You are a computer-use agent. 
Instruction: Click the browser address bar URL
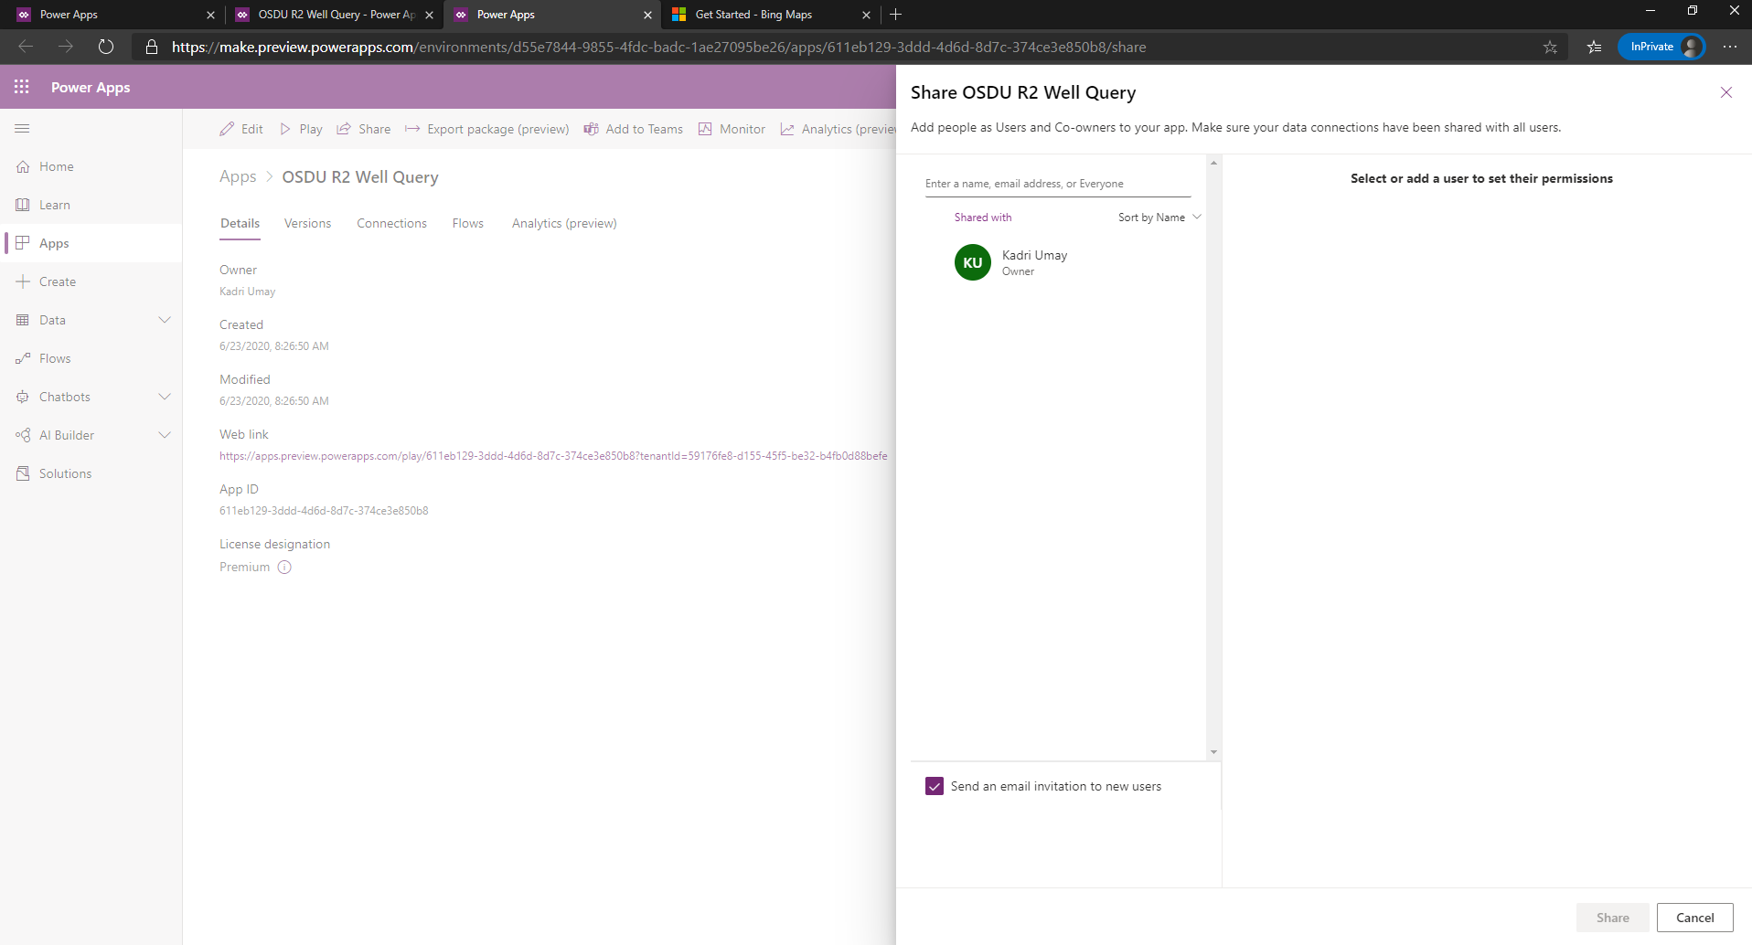[x=658, y=47]
